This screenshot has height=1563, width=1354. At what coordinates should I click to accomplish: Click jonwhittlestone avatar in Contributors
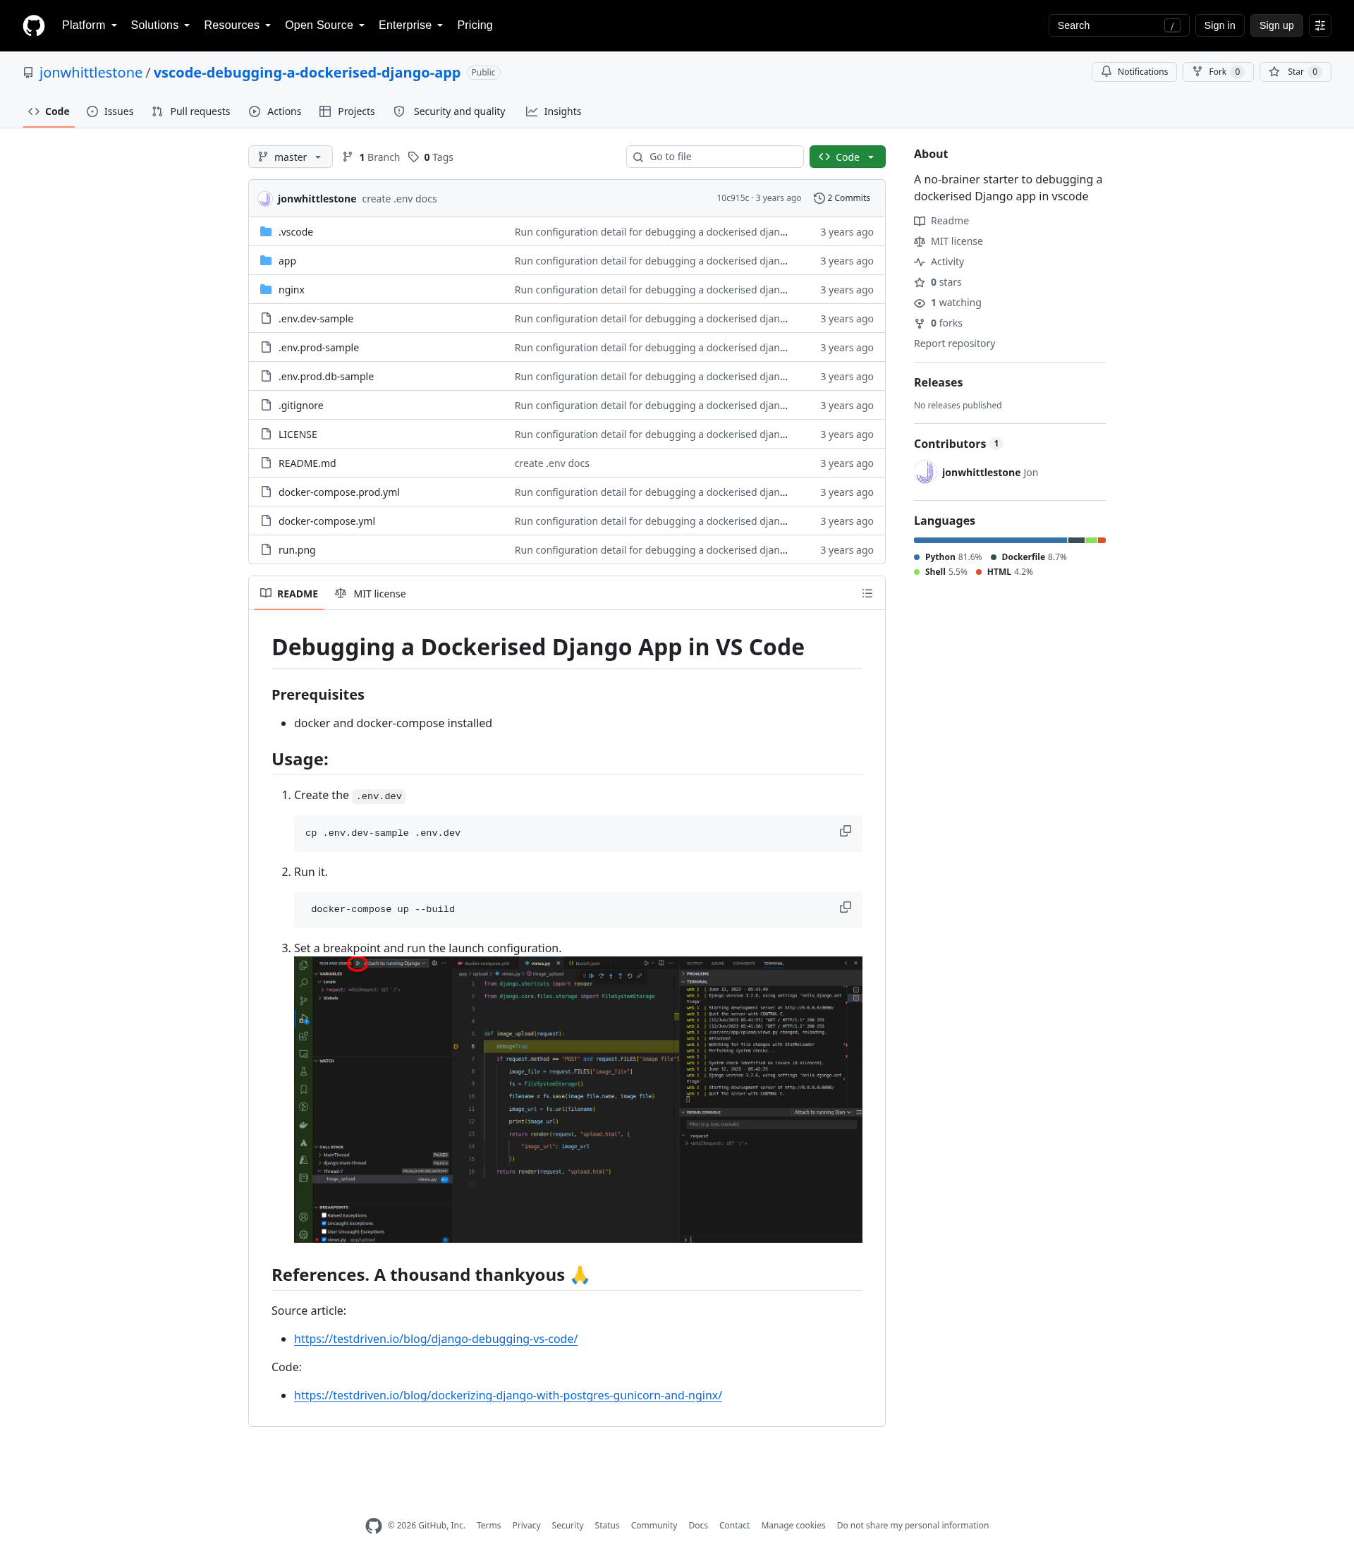point(925,473)
